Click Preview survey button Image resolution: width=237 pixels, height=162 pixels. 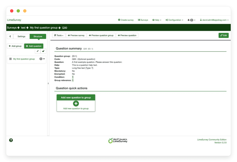[76, 35]
